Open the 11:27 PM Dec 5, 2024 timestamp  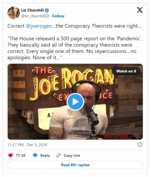27,145
